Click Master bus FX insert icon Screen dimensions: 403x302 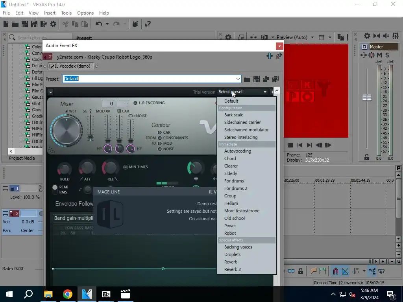363,55
